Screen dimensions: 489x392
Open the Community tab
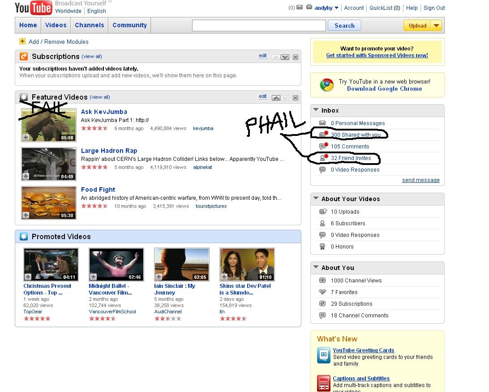coord(130,25)
